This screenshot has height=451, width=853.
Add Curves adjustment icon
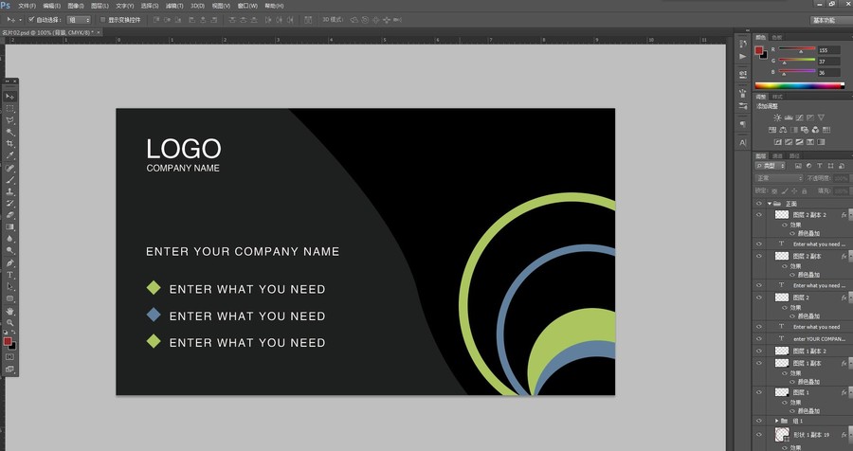click(799, 117)
